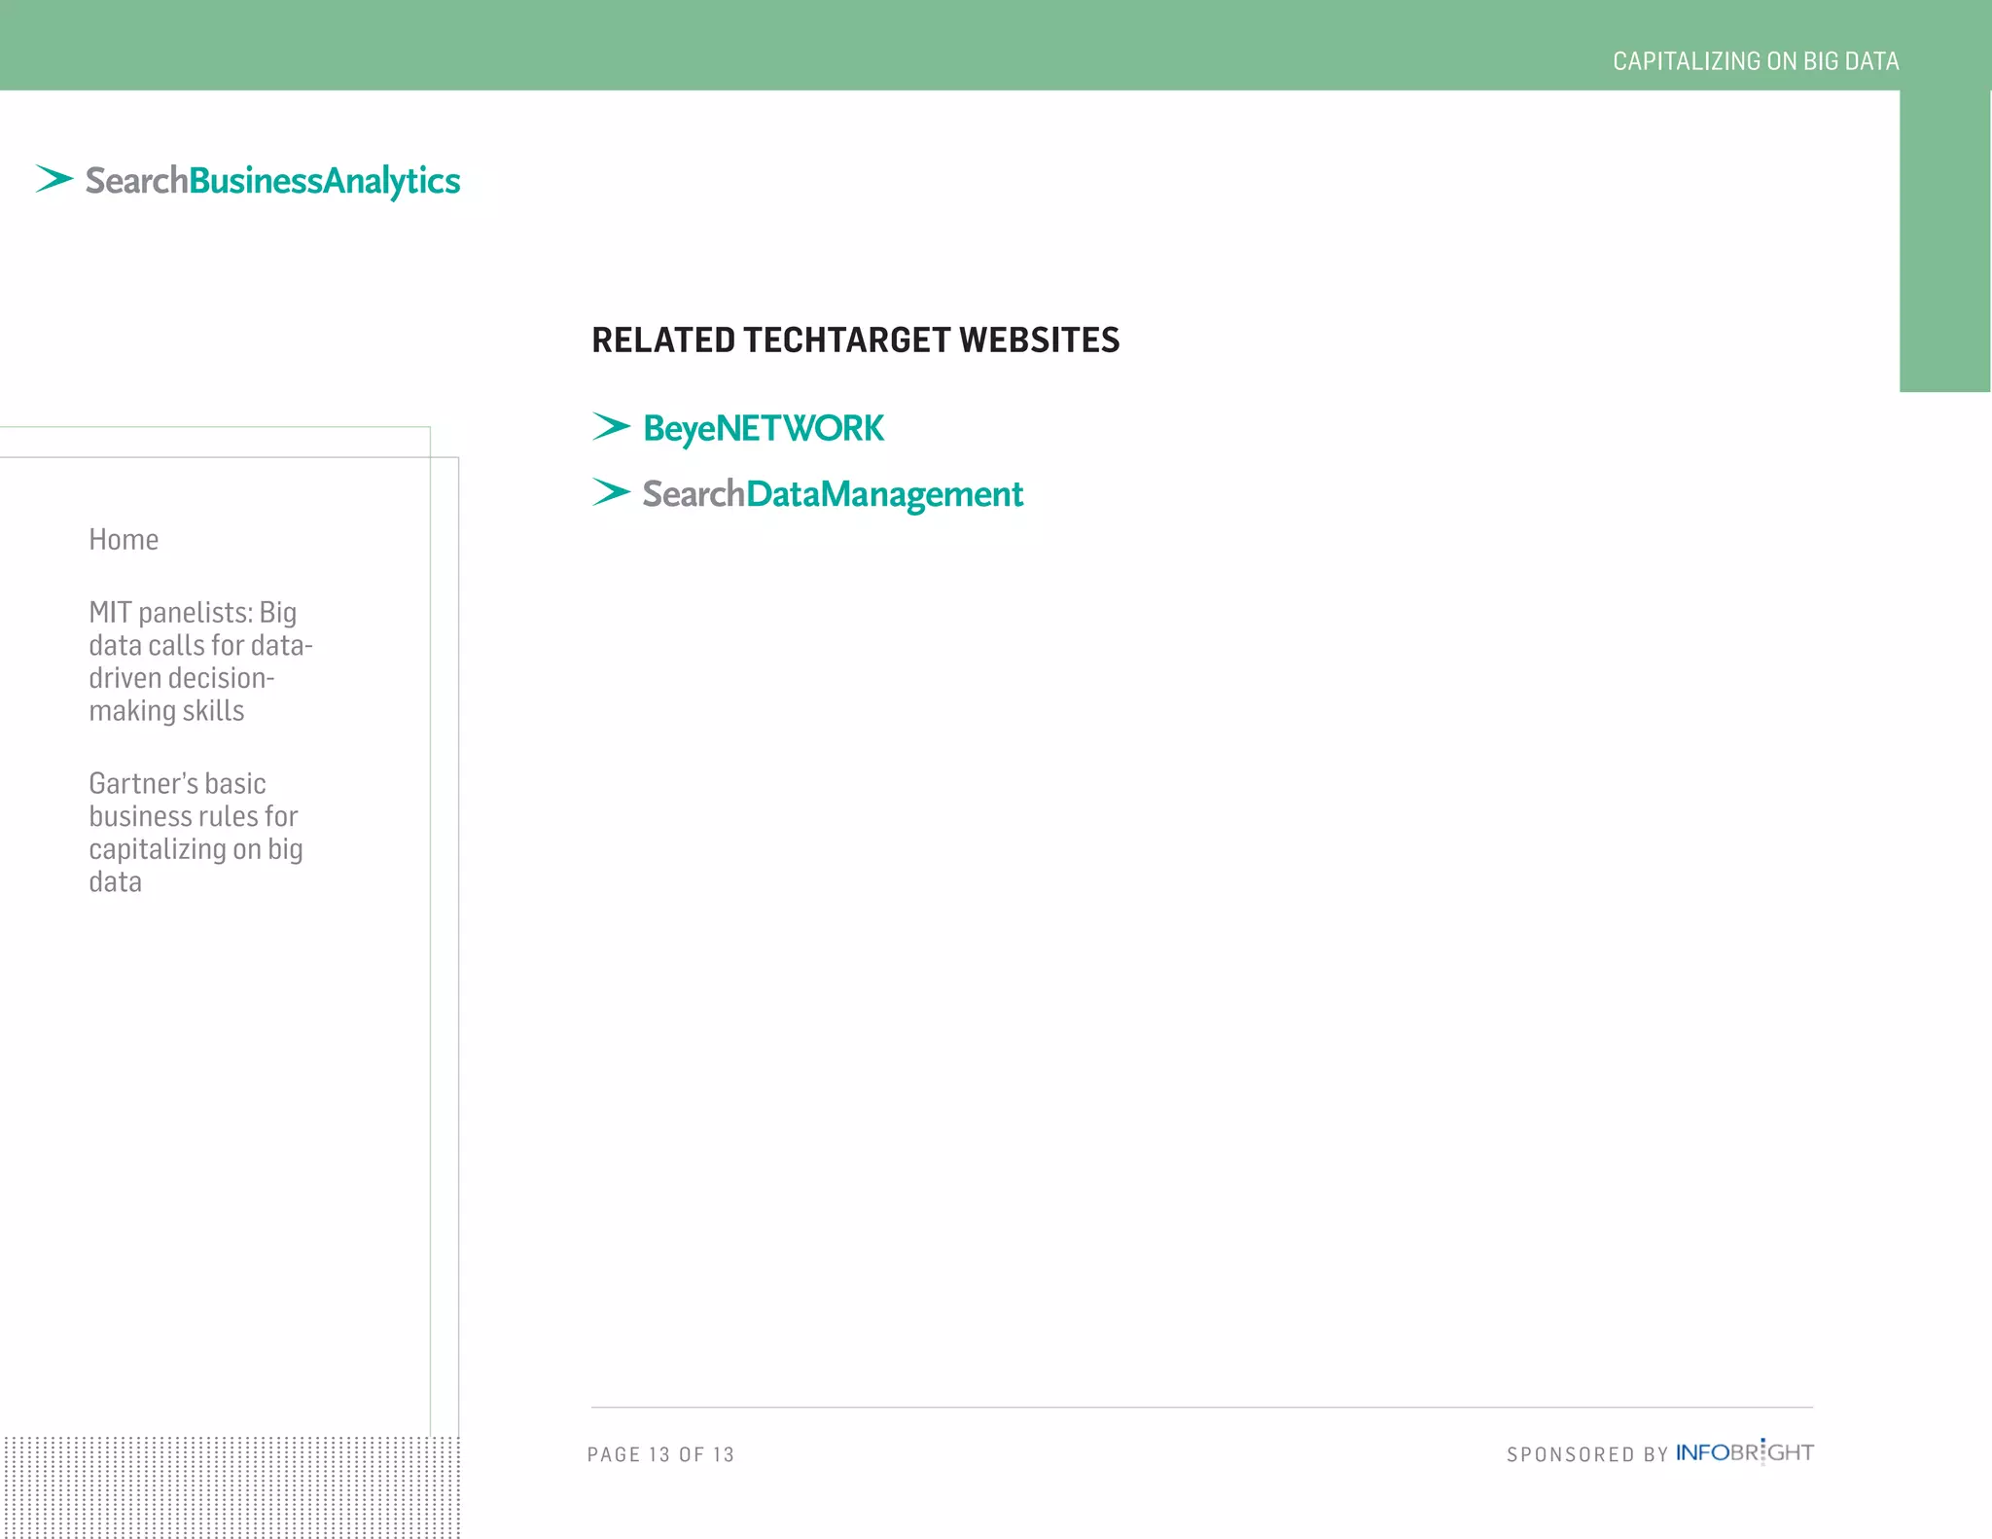Open the SearchBusinessAnalytics site logo text
1992x1539 pixels.
pos(272,181)
